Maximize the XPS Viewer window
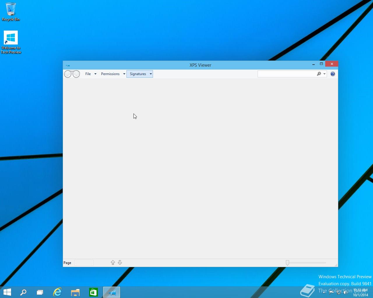373x298 pixels. click(321, 64)
